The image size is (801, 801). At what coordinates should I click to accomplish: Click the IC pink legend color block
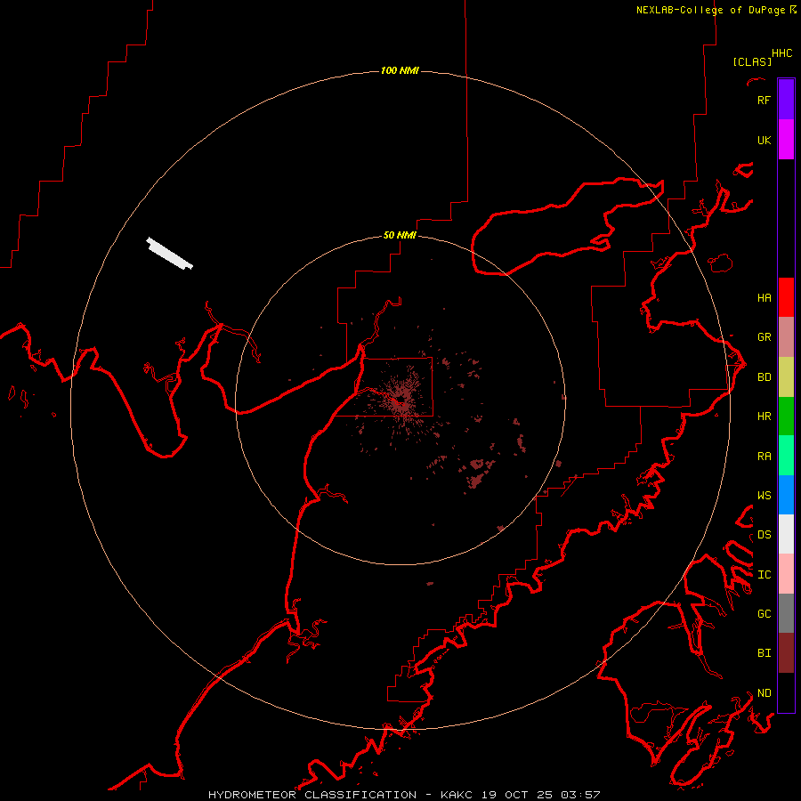click(786, 574)
